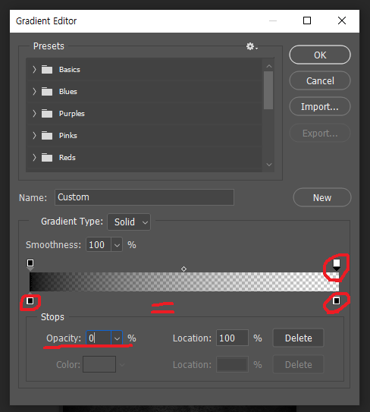Maximize the Gradient Editor window
This screenshot has height=412, width=370.
point(307,20)
